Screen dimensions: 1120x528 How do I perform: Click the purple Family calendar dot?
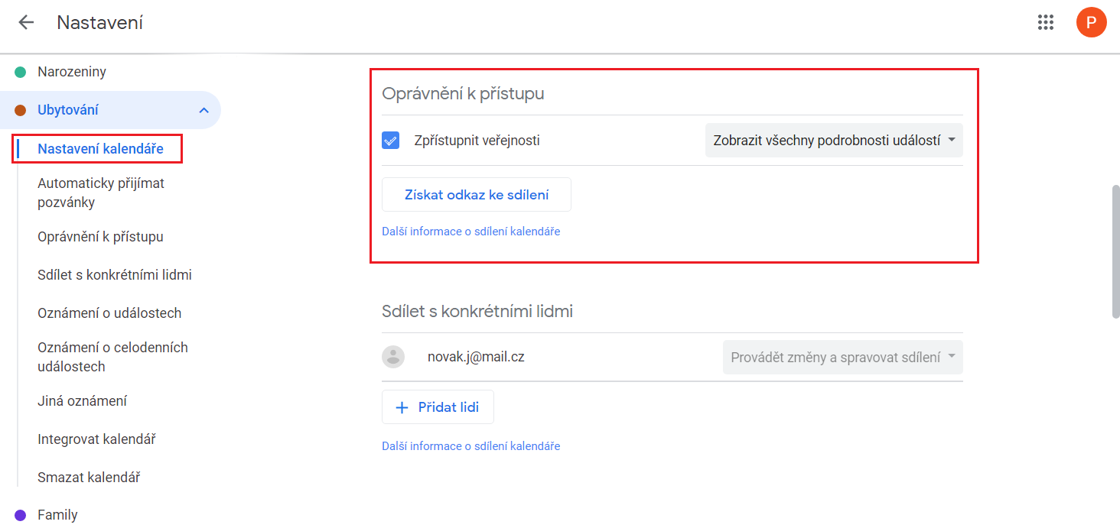pyautogui.click(x=21, y=515)
